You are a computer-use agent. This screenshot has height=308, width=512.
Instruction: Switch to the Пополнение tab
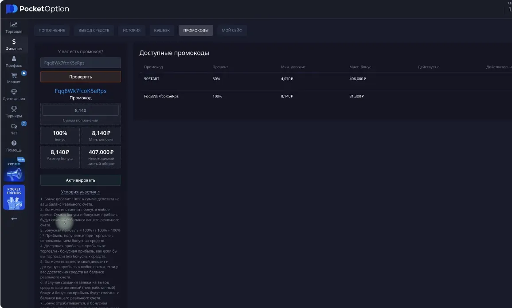click(53, 30)
